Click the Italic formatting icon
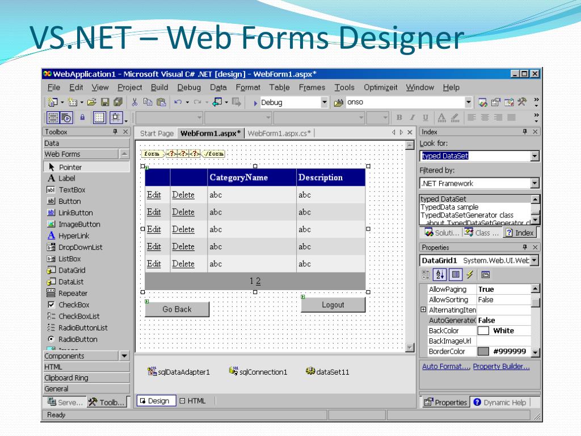This screenshot has width=581, height=436. click(x=412, y=118)
